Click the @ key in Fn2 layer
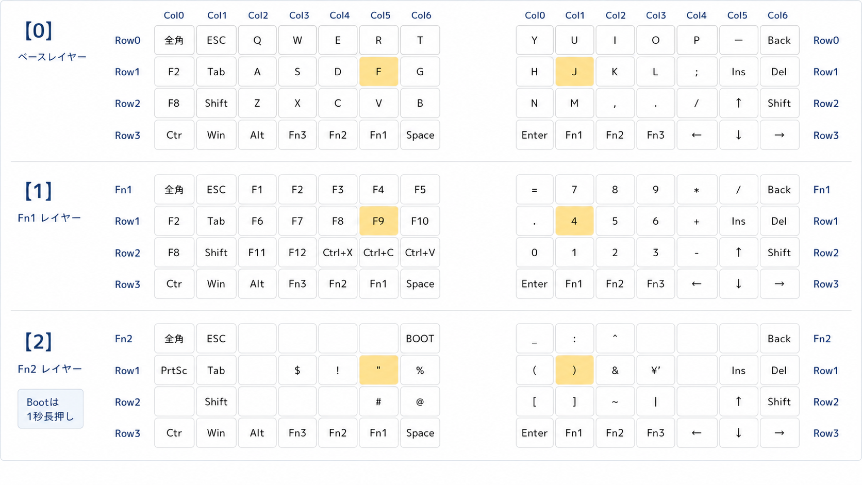The width and height of the screenshot is (862, 485). coord(420,402)
